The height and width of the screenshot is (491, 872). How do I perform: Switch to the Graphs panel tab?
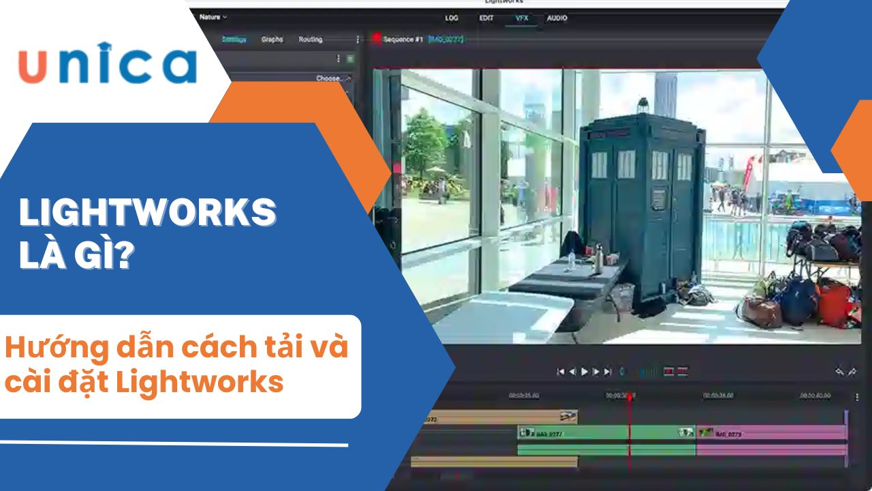point(272,40)
